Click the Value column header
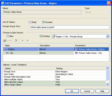This screenshot has width=112, height=96. pyautogui.click(x=21, y=46)
